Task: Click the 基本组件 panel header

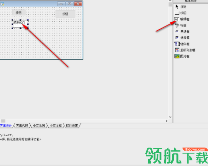Action: [191, 1]
